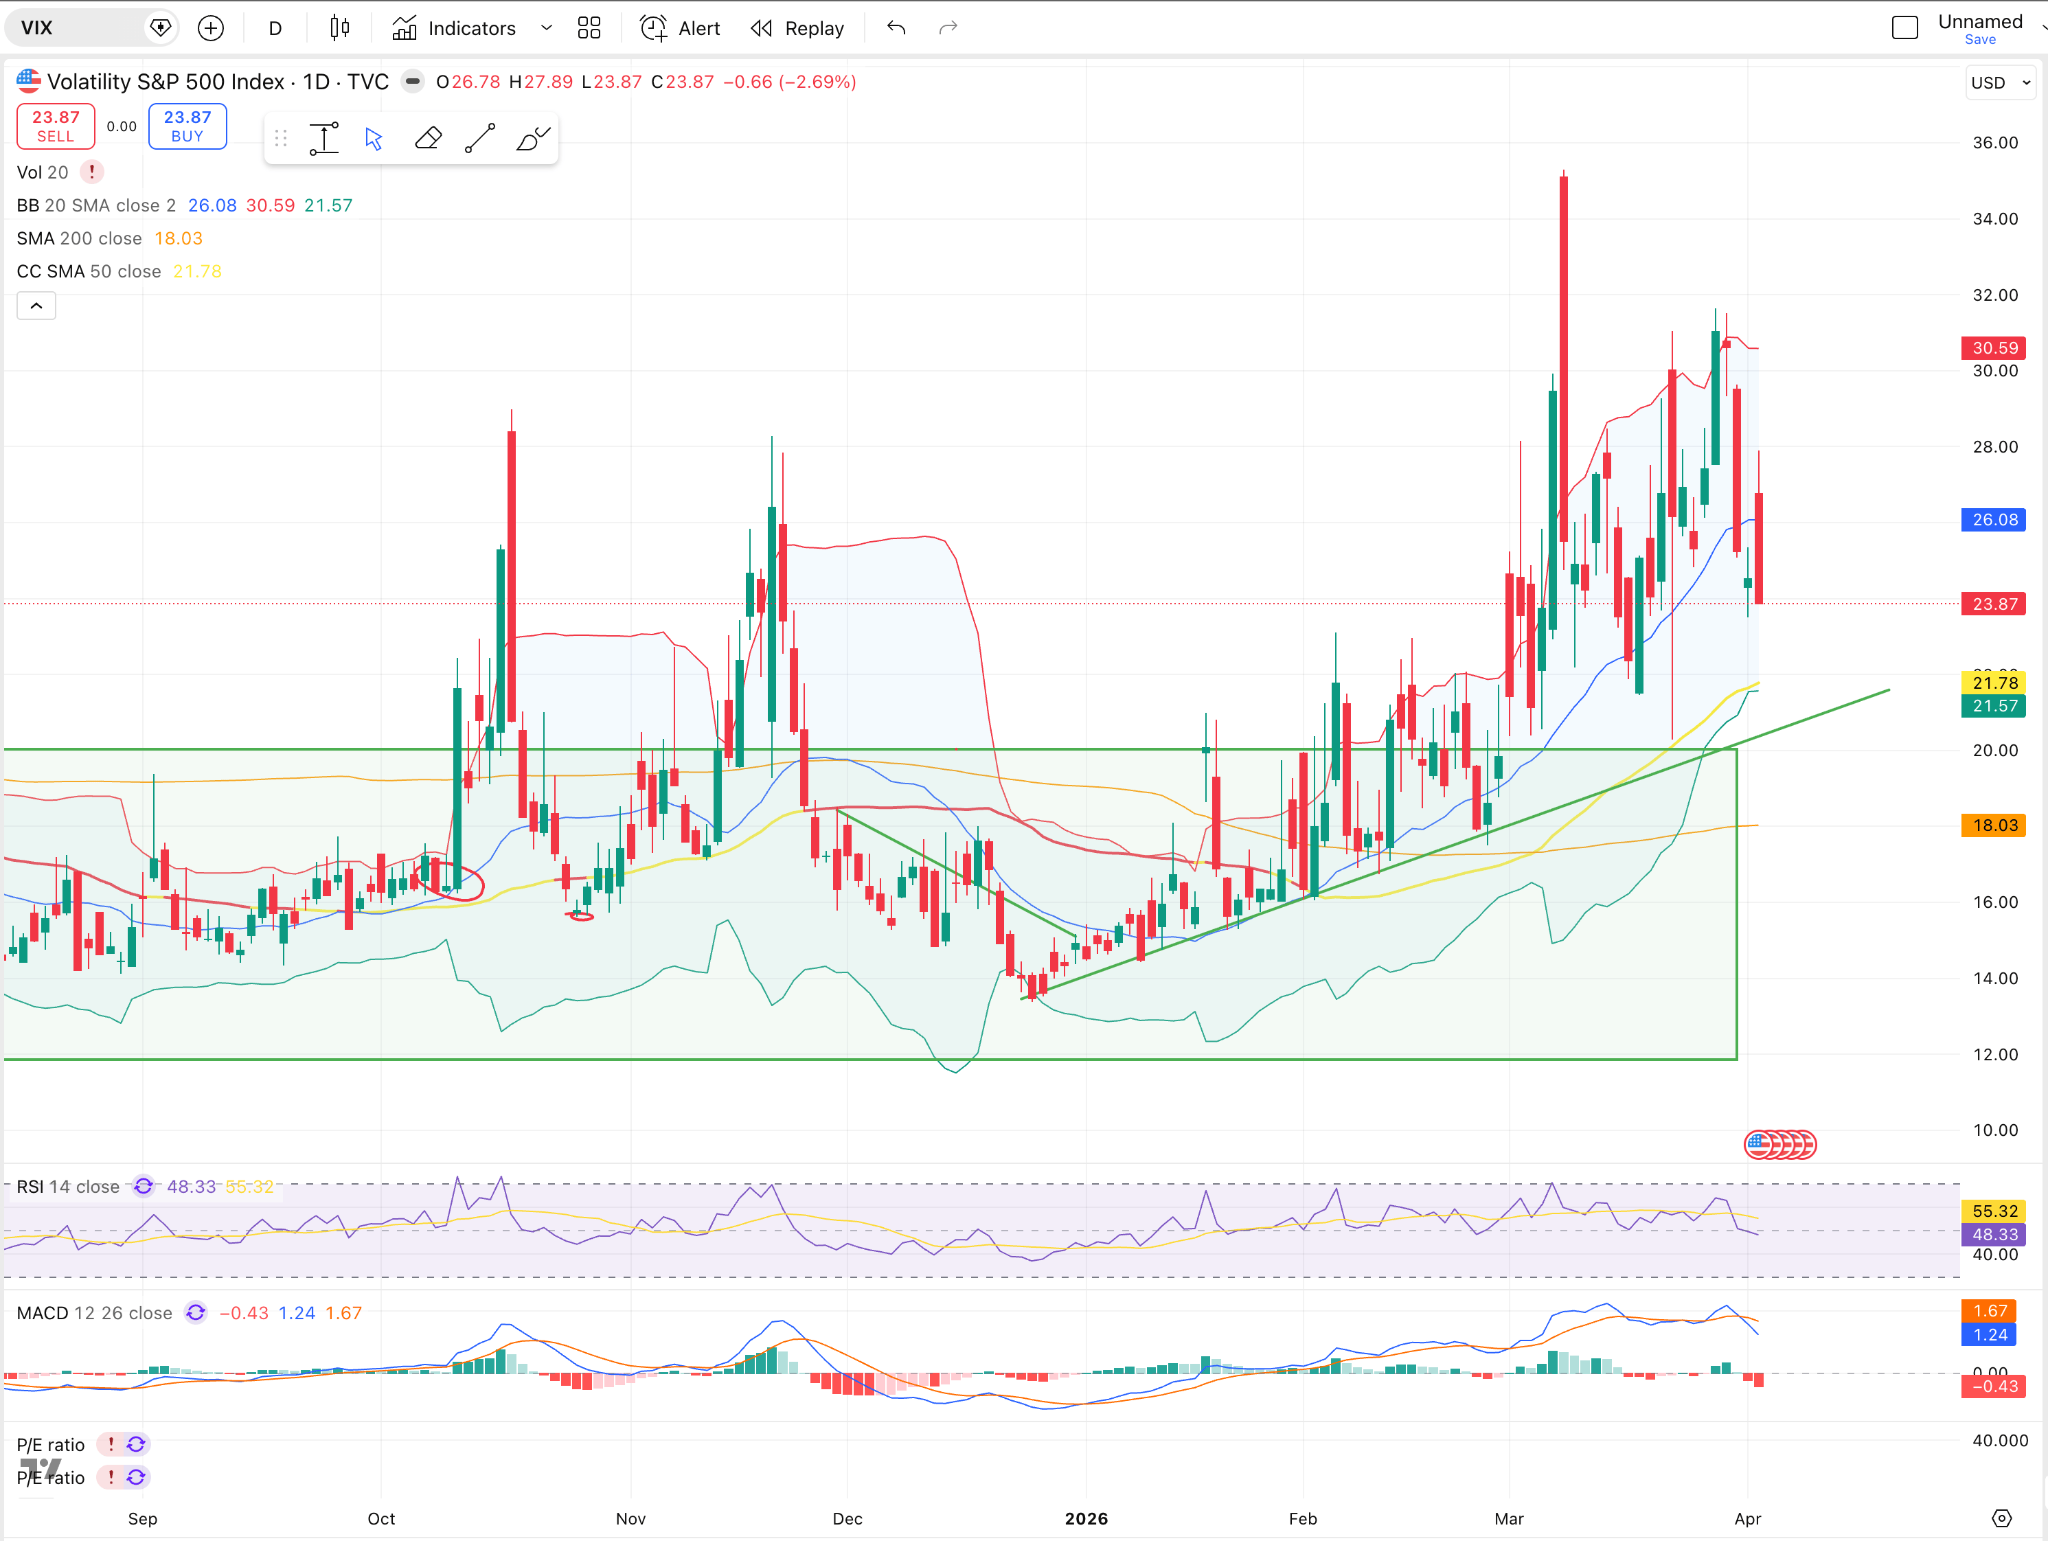Open the candlestick chart style picker
The width and height of the screenshot is (2048, 1541).
point(340,27)
